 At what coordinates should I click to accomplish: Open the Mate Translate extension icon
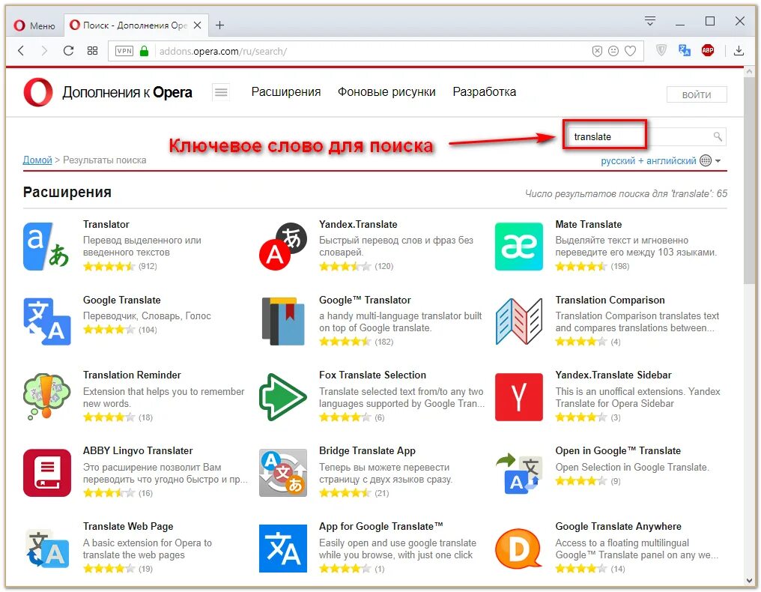519,247
